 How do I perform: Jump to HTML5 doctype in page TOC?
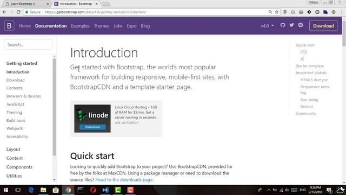click(x=314, y=80)
